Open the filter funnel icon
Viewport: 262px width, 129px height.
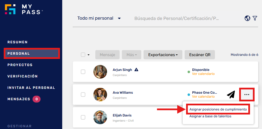[x=255, y=18]
